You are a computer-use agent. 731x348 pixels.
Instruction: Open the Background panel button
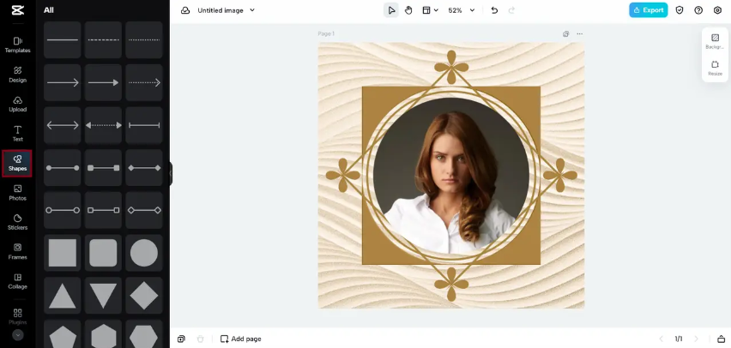pyautogui.click(x=716, y=41)
